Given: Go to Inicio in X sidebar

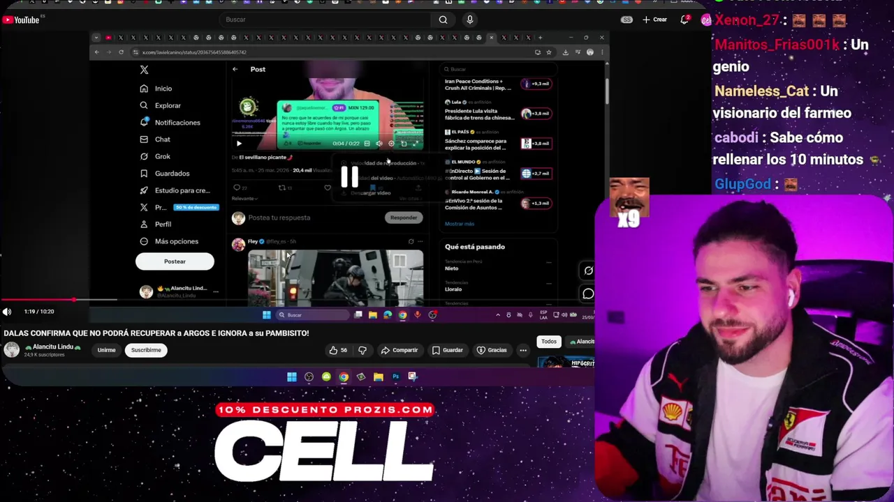Looking at the screenshot, I should pos(156,89).
